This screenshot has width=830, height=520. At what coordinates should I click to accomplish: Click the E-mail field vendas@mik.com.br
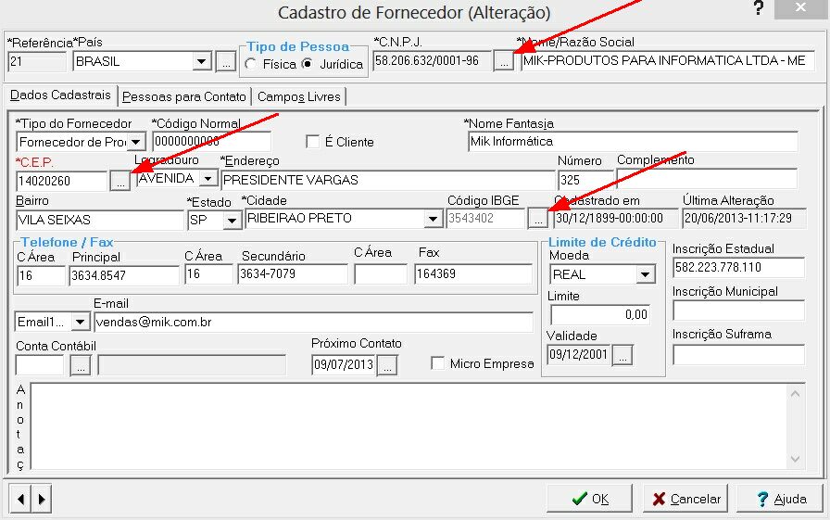313,322
